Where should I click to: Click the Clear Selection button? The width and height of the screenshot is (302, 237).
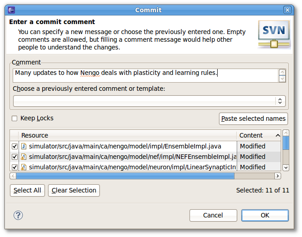coord(74,190)
